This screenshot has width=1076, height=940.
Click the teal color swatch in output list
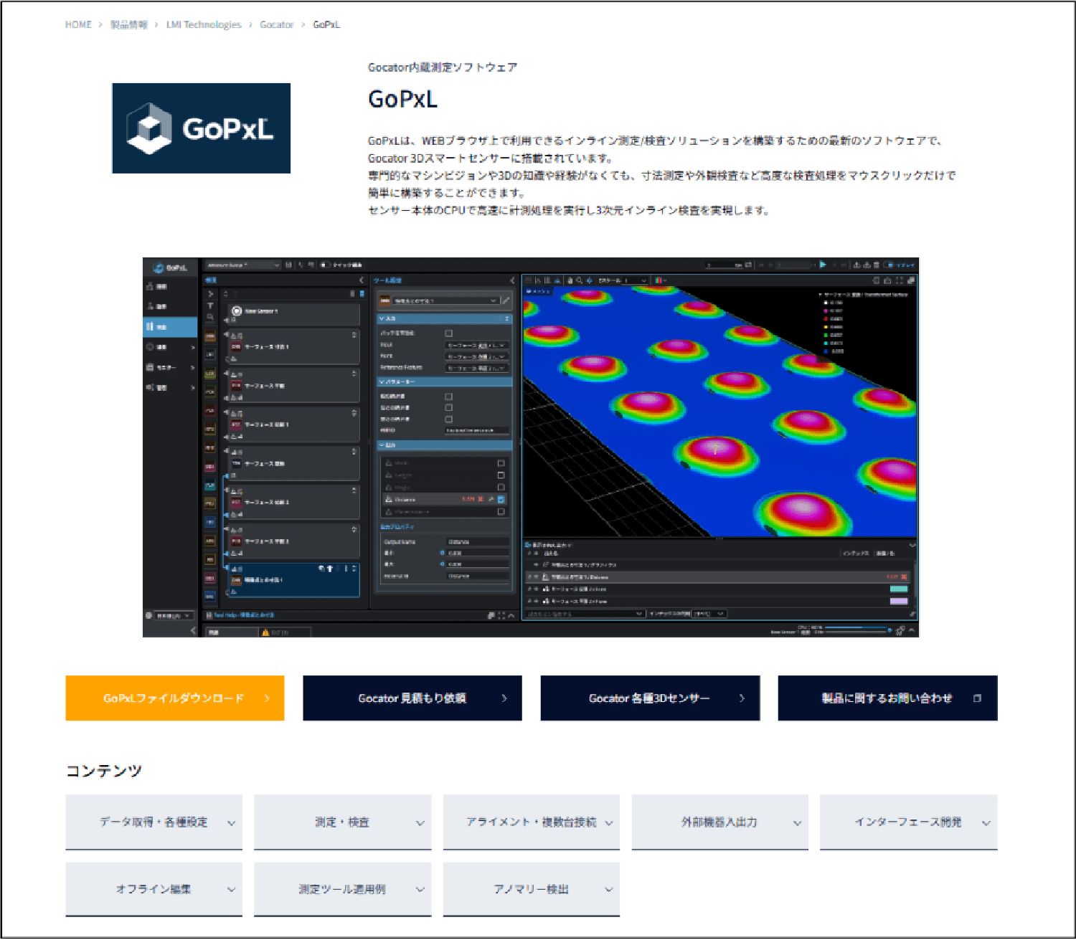(898, 589)
